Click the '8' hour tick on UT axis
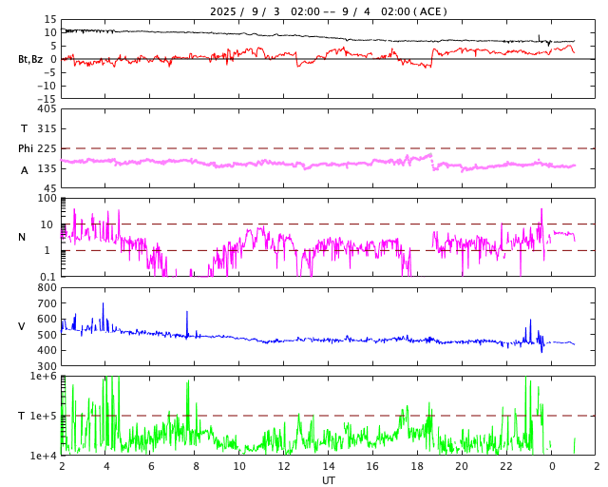This screenshot has height=487, width=608. pos(196,466)
